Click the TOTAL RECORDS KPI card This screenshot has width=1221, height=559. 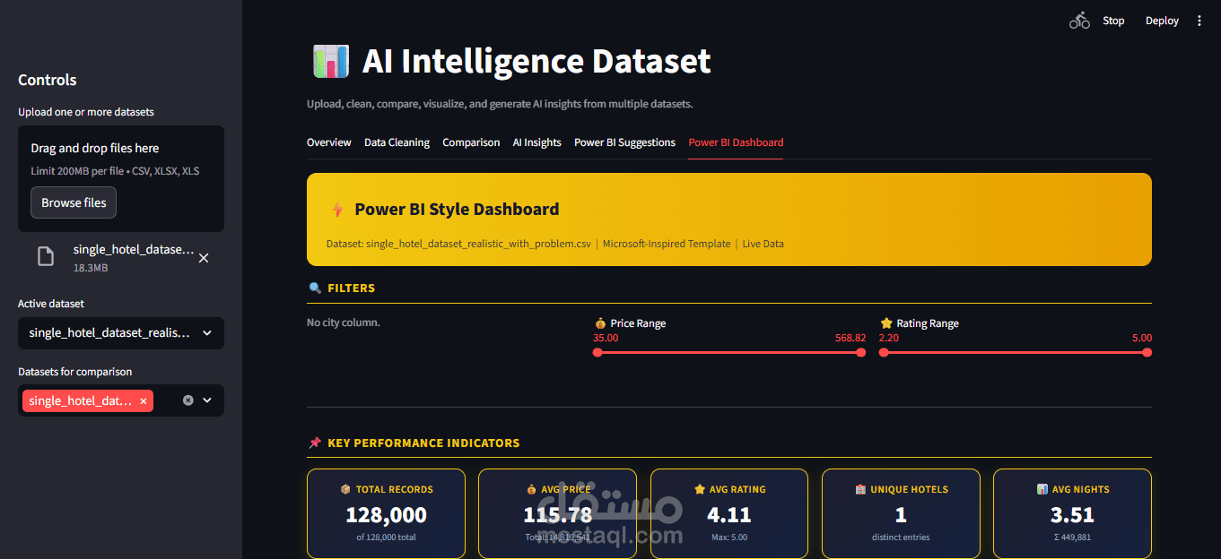tap(386, 514)
